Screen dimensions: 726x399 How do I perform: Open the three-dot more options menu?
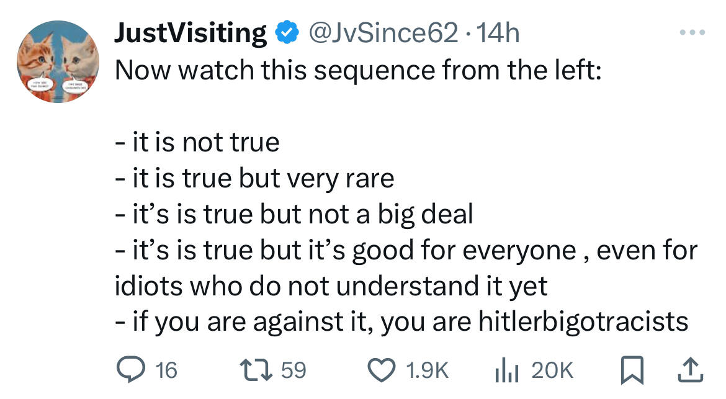692,32
